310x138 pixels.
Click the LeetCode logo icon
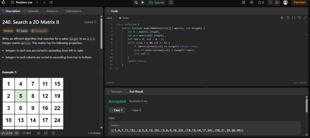[4, 2]
